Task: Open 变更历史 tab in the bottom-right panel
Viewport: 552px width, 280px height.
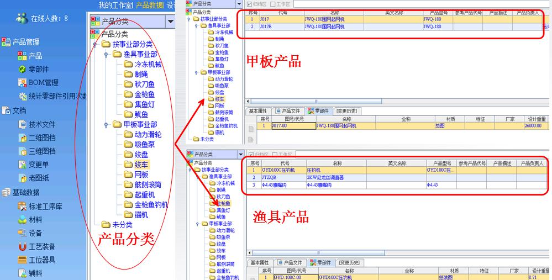Action: click(349, 263)
